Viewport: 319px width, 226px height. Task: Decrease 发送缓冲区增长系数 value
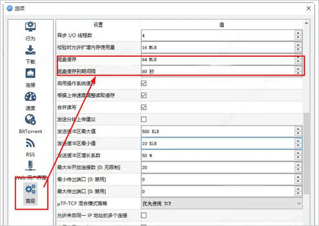click(x=298, y=158)
